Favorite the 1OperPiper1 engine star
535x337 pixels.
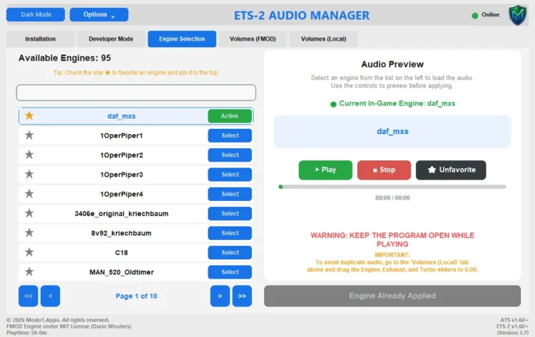pos(29,135)
